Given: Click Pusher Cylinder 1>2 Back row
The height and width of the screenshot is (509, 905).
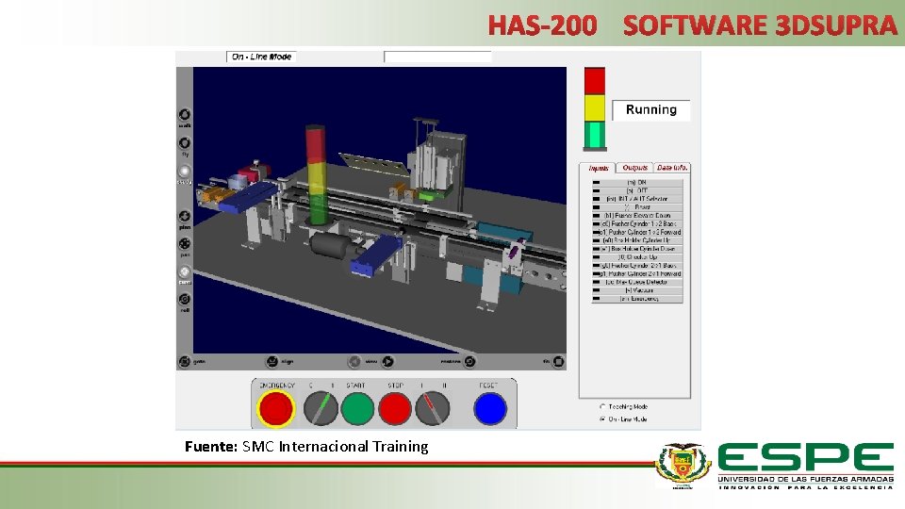Looking at the screenshot, I should [x=637, y=224].
